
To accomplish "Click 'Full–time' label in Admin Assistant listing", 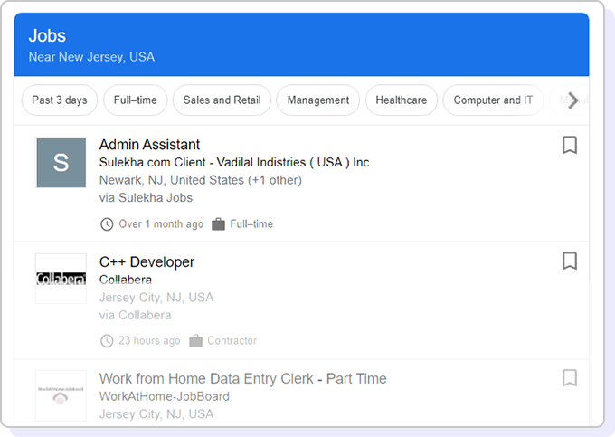I will click(251, 224).
